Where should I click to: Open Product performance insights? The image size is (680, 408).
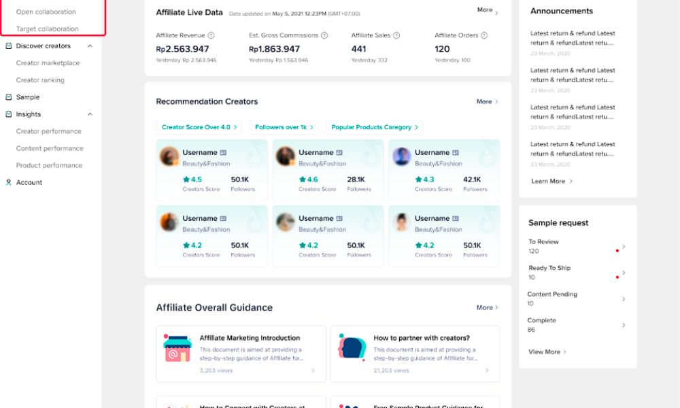49,165
